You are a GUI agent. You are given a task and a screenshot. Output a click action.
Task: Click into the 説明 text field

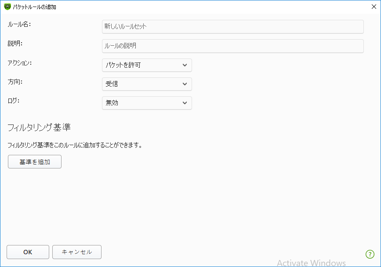232,46
